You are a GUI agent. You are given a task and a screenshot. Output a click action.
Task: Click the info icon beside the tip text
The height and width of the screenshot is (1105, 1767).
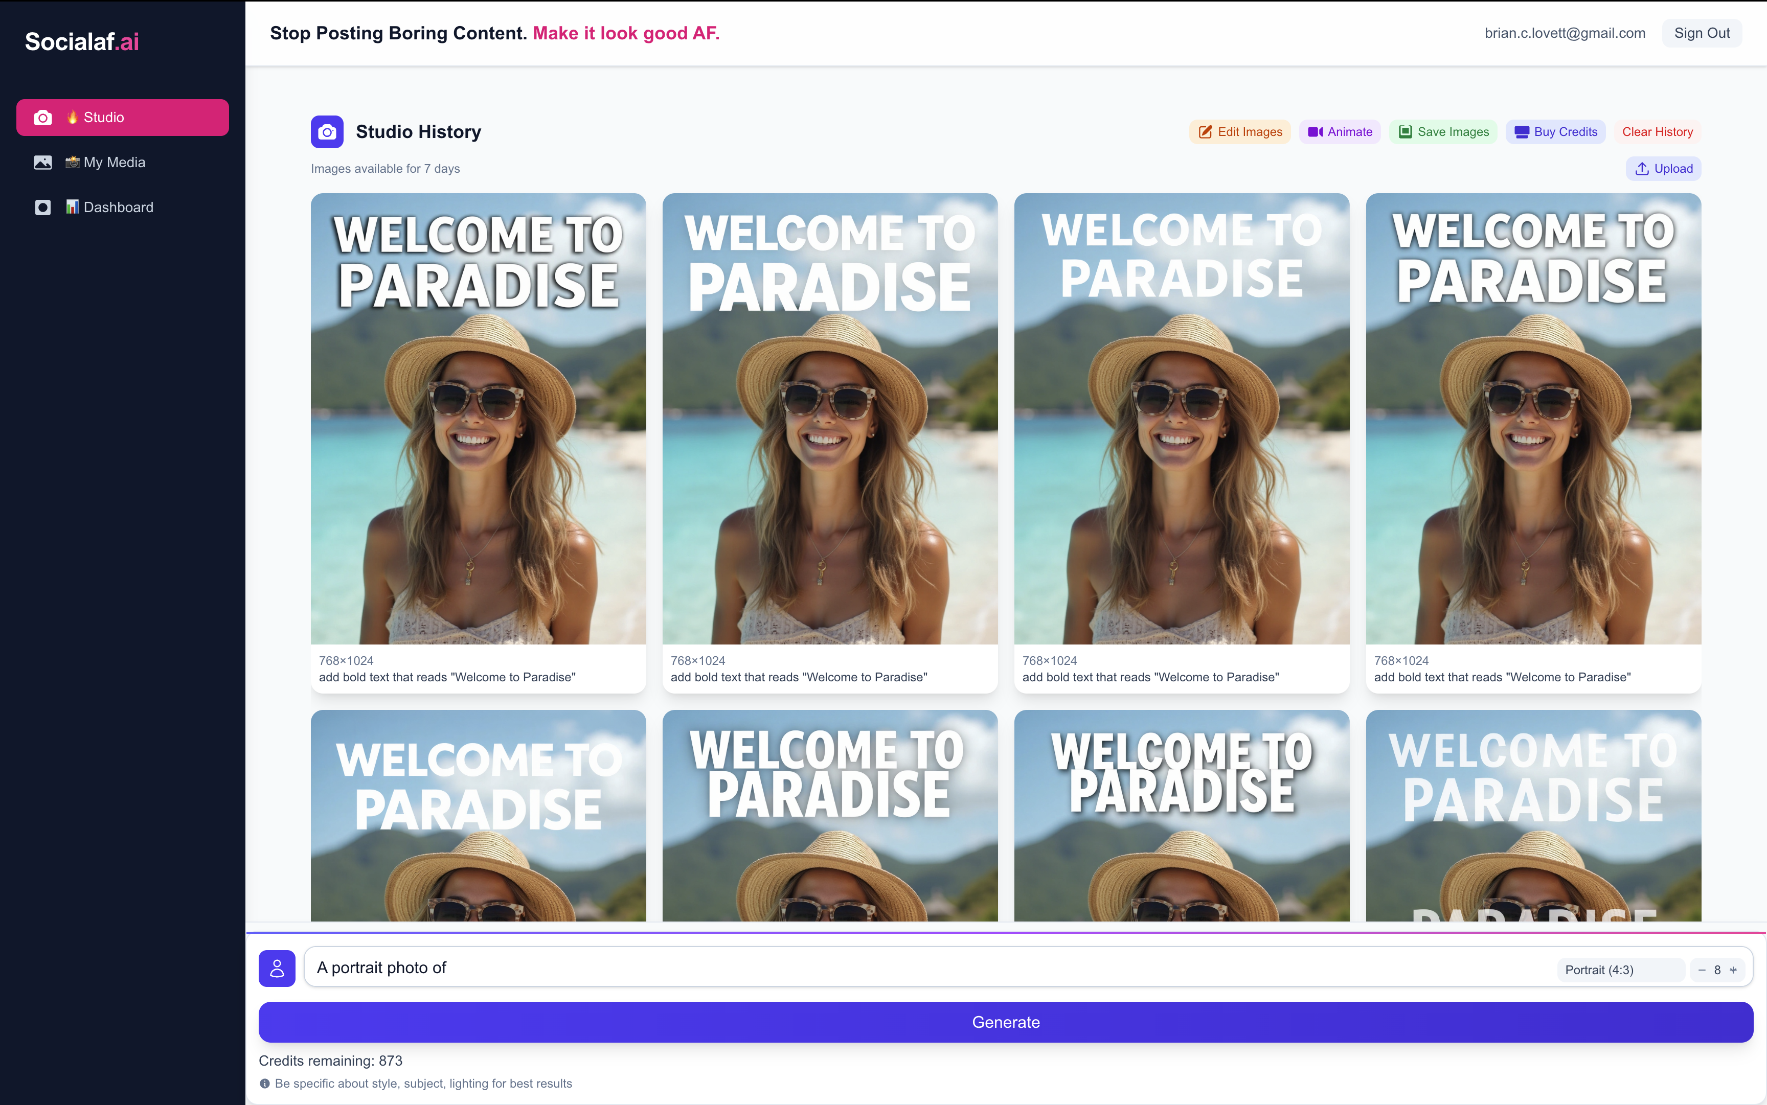click(265, 1084)
